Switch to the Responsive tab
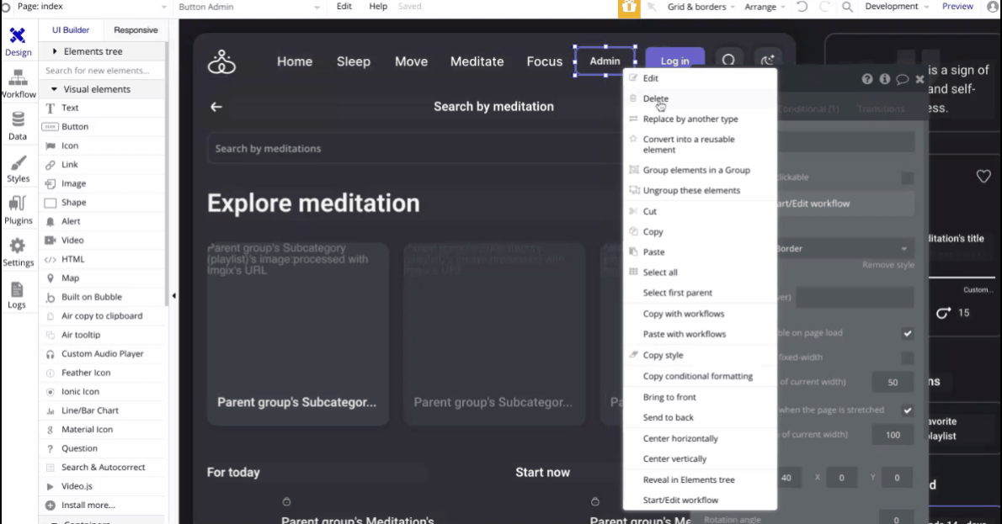 [136, 30]
